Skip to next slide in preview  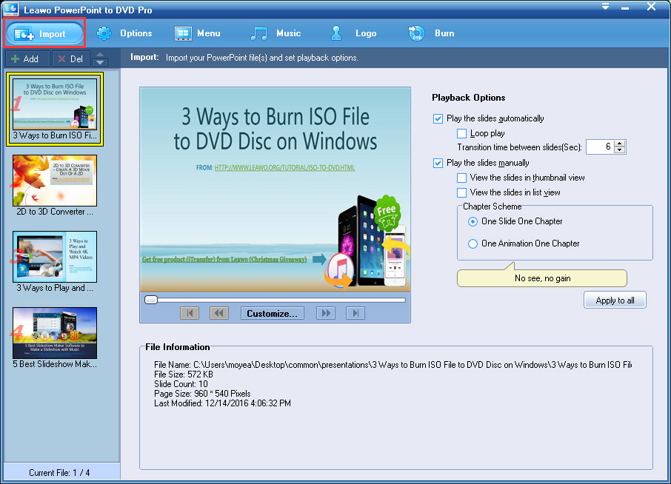click(x=325, y=313)
